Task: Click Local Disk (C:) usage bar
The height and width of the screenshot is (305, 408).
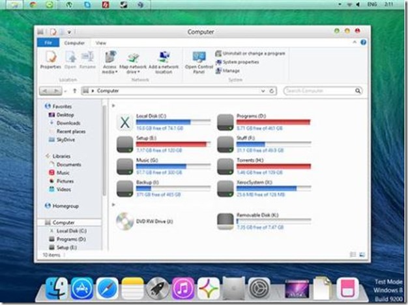Action: [173, 122]
